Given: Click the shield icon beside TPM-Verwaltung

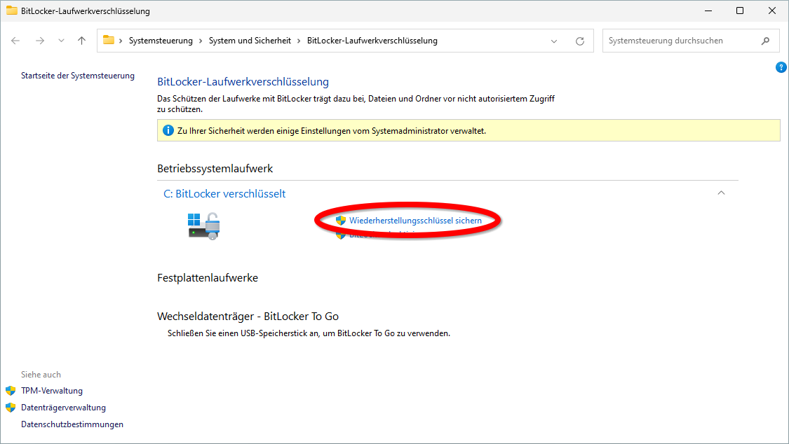Looking at the screenshot, I should (10, 390).
